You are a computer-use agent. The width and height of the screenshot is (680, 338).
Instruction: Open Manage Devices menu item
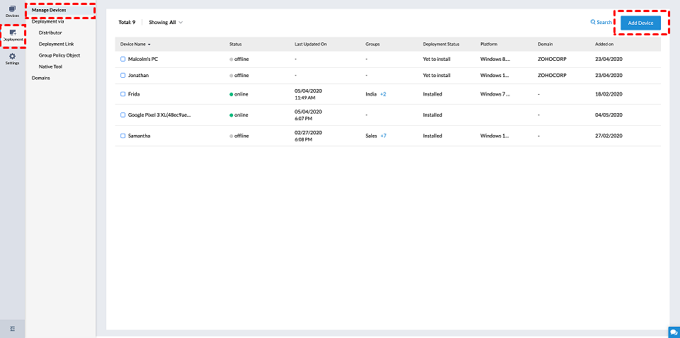pyautogui.click(x=49, y=10)
